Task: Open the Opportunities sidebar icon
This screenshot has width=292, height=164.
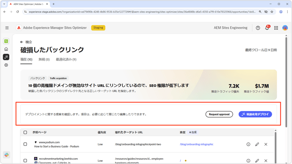Action: pos(6,57)
